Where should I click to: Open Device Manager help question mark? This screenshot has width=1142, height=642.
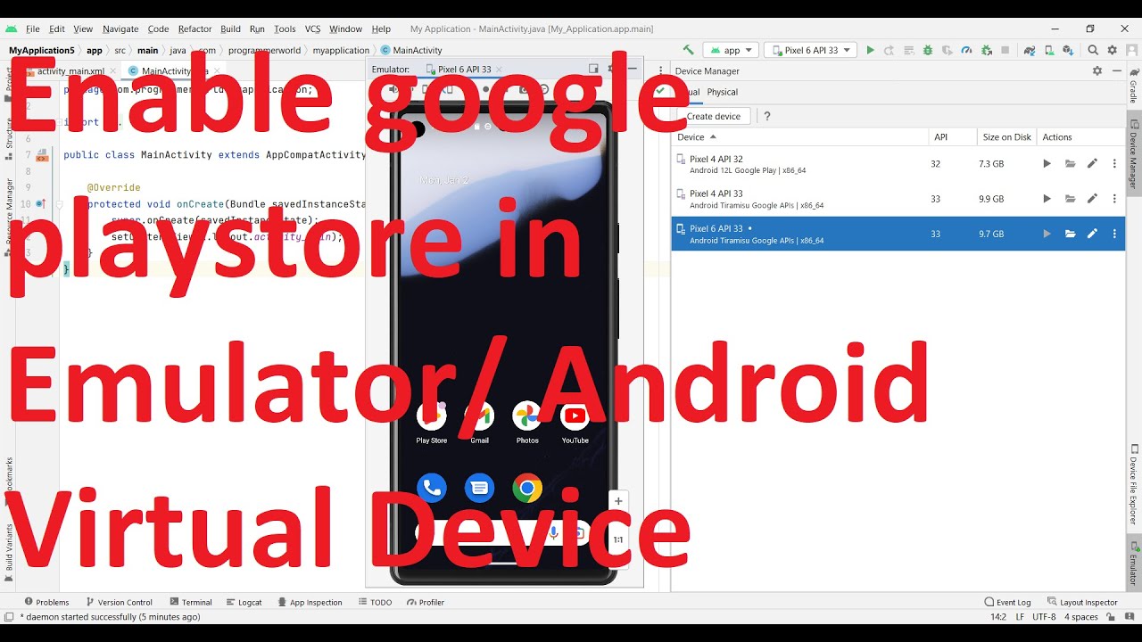[766, 116]
